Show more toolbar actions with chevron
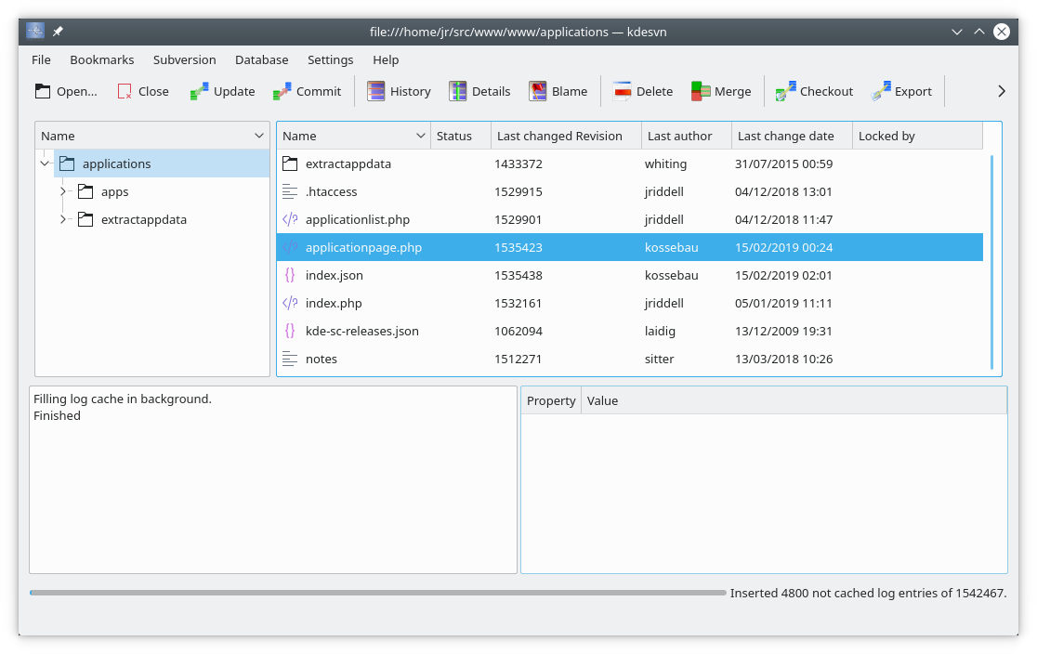This screenshot has width=1037, height=654. click(x=1001, y=91)
